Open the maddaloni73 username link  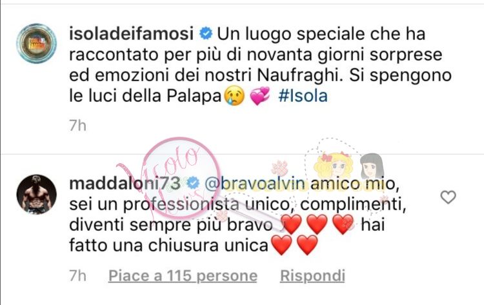tap(125, 184)
